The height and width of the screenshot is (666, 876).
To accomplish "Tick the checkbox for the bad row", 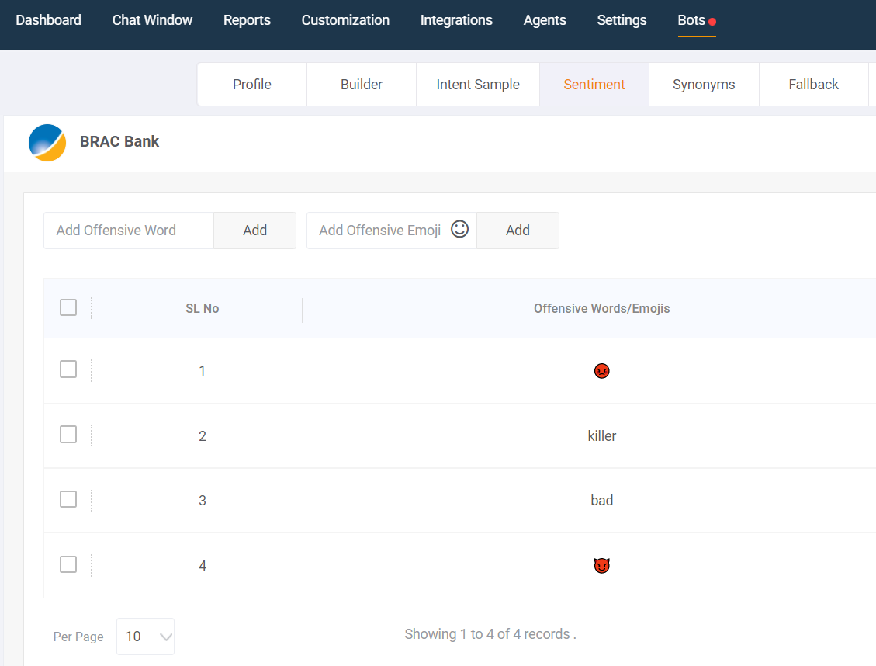I will 68,499.
